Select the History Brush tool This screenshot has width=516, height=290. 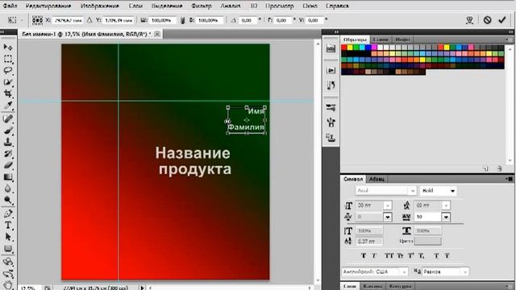(8, 154)
